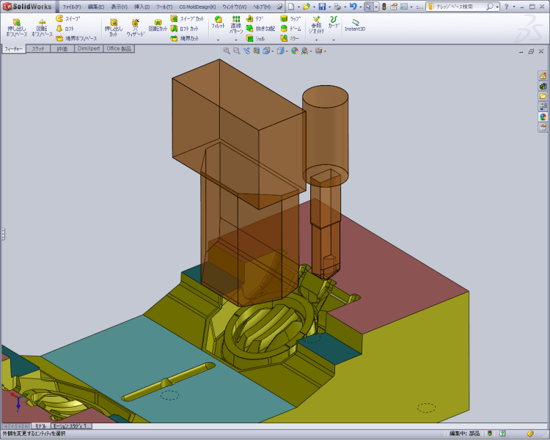Click the 境界ボス/ベース boundary boss tool
Image resolution: width=550 pixels, height=440 pixels.
tap(76, 38)
